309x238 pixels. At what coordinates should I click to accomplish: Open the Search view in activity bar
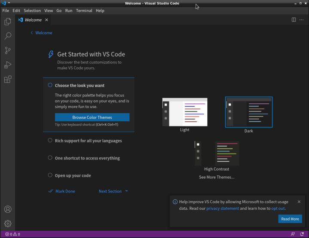[8, 36]
